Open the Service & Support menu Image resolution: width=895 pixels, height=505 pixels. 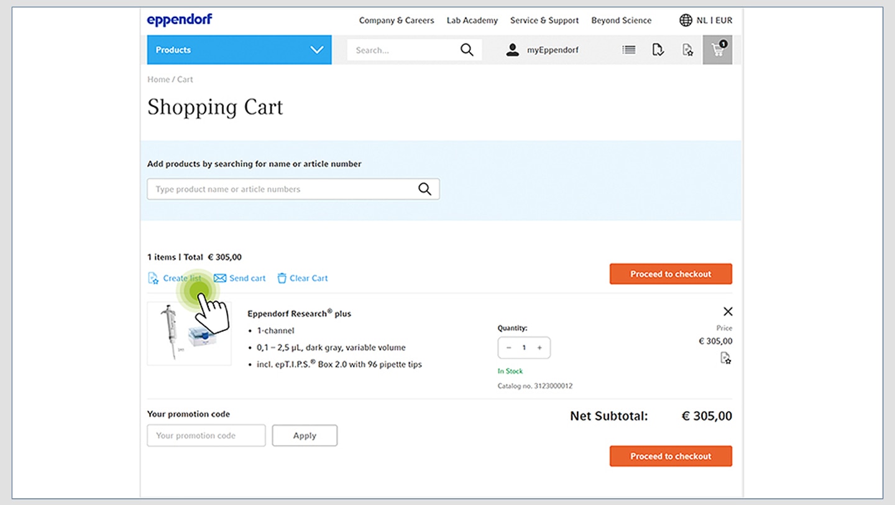click(x=544, y=21)
